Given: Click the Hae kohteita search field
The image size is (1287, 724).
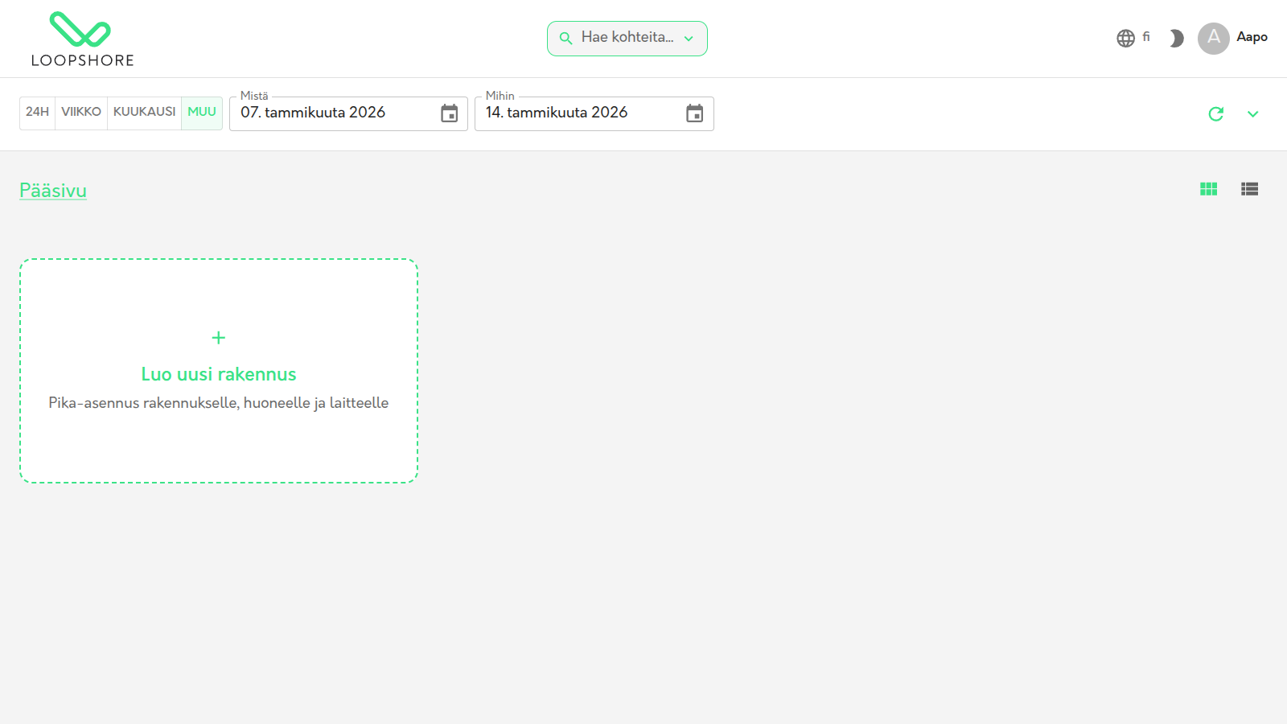Looking at the screenshot, I should (x=627, y=39).
